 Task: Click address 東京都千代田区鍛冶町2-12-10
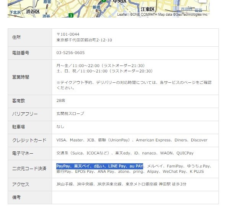pos(84,40)
